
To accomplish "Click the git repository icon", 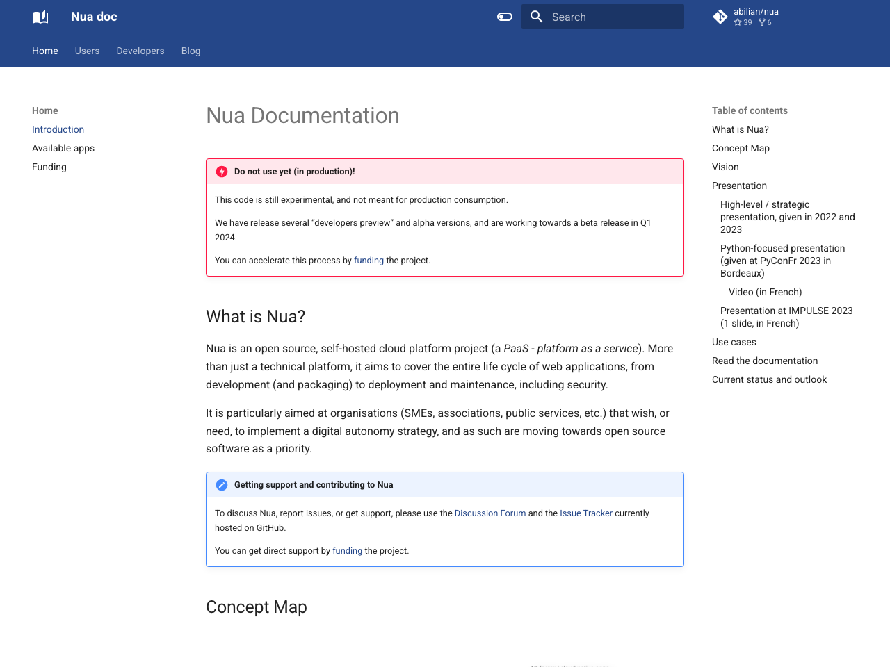I will [720, 17].
